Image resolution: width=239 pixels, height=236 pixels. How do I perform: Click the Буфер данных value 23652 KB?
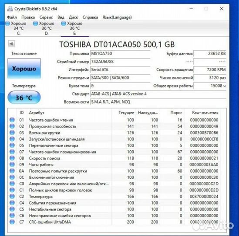[210, 54]
